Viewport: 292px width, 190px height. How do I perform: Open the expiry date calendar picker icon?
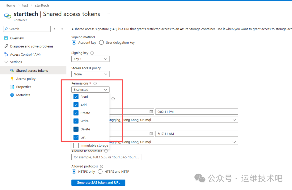coord(151,134)
